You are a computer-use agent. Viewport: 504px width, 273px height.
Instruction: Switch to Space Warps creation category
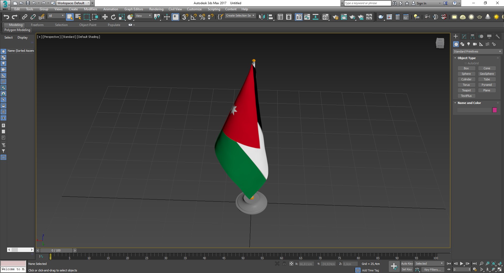coord(487,44)
